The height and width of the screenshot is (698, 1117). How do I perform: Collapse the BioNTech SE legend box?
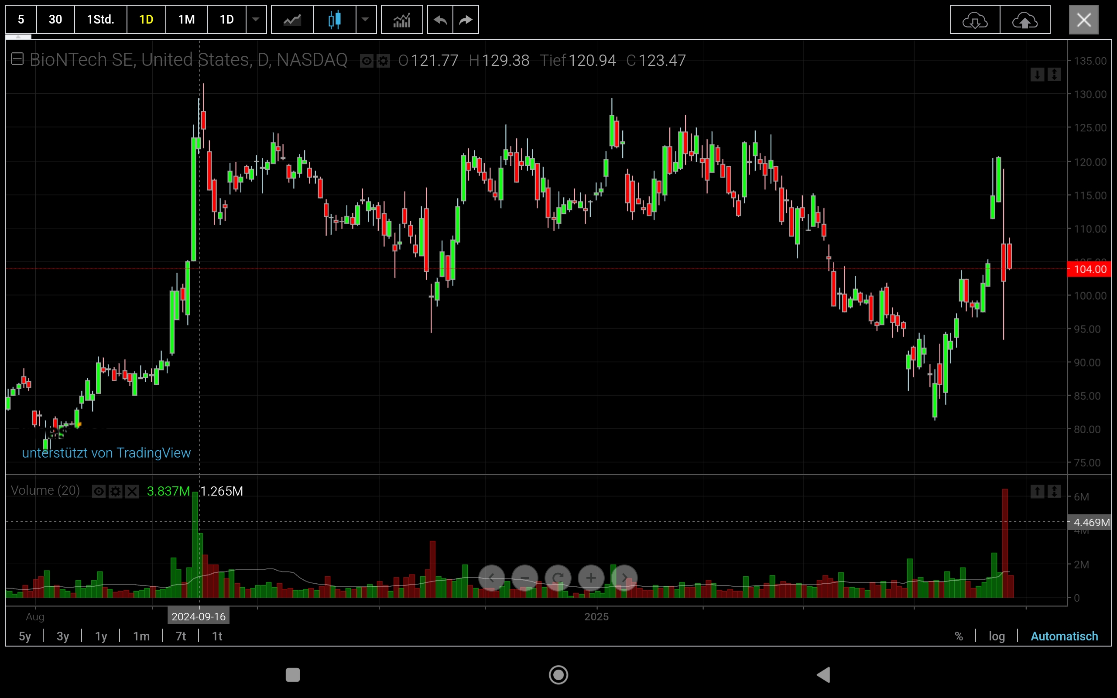pyautogui.click(x=17, y=59)
